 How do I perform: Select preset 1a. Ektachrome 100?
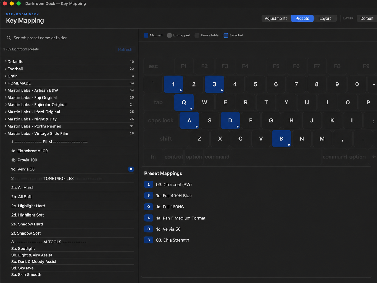click(73, 151)
